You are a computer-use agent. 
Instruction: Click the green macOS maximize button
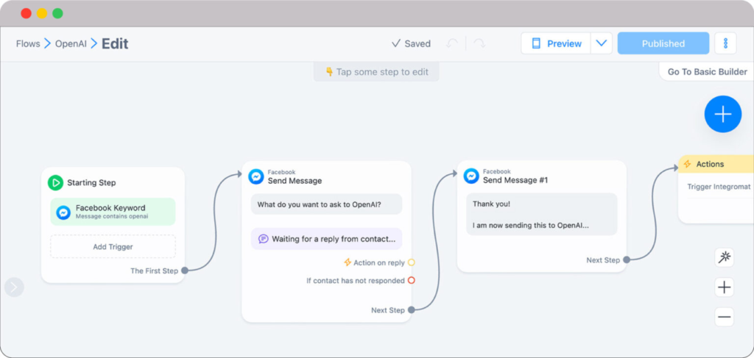pyautogui.click(x=57, y=13)
